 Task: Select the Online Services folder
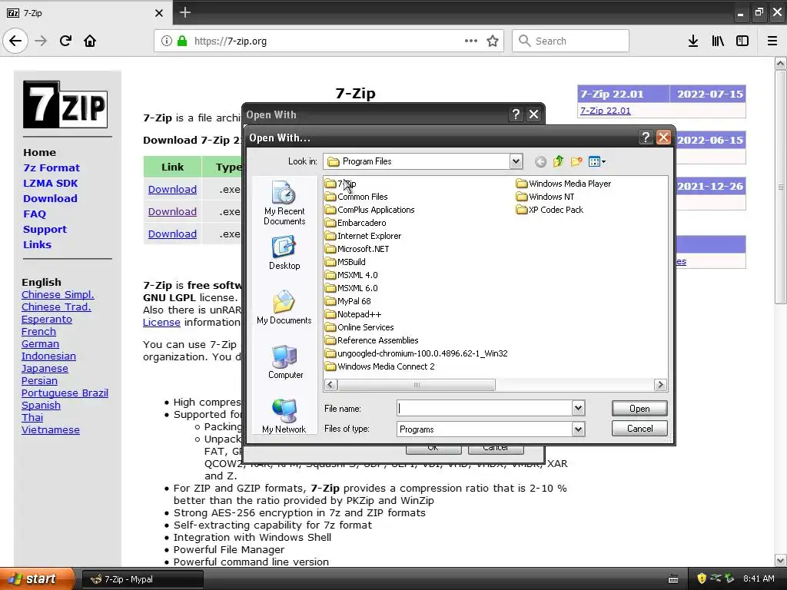[360, 327]
